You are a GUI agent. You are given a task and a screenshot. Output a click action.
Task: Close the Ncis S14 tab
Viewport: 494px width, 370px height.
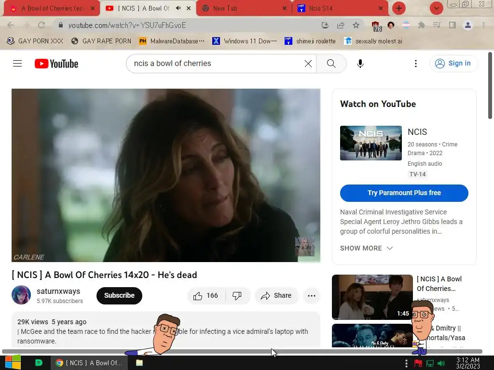[381, 9]
